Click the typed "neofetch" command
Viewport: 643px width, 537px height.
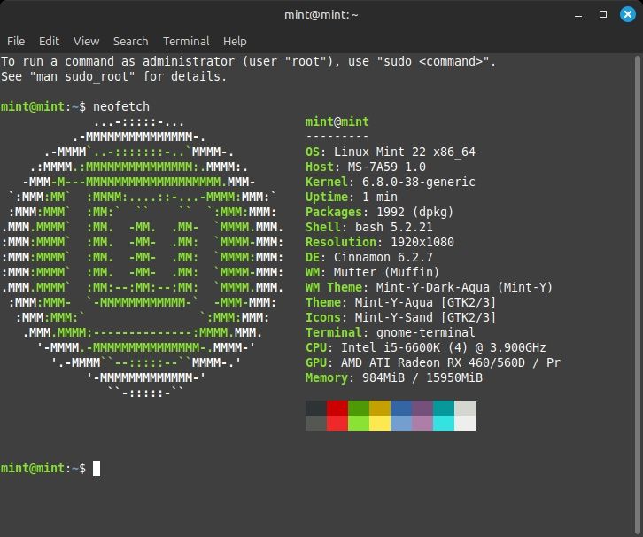[x=121, y=106]
